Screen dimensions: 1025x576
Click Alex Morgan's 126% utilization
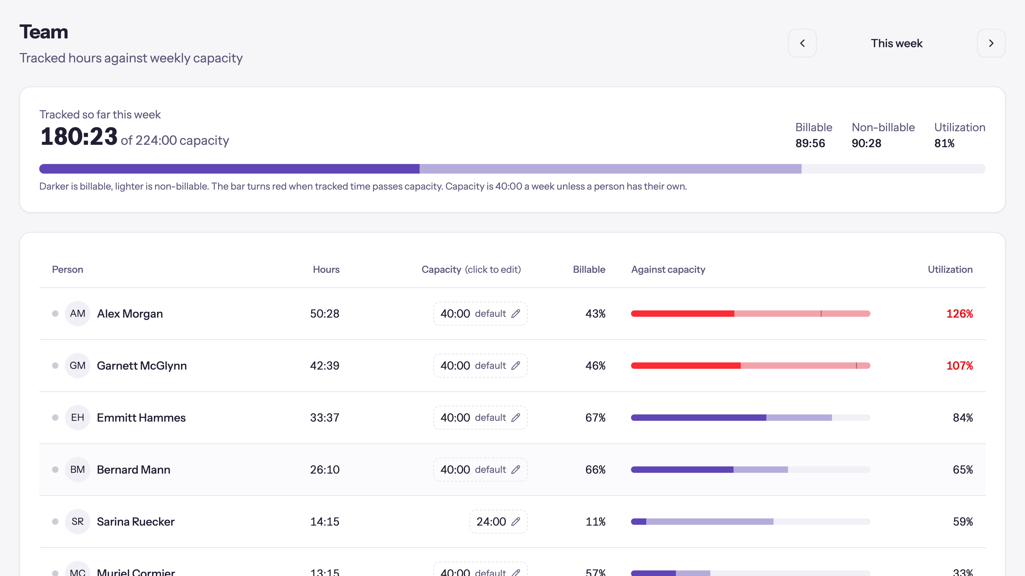(959, 314)
